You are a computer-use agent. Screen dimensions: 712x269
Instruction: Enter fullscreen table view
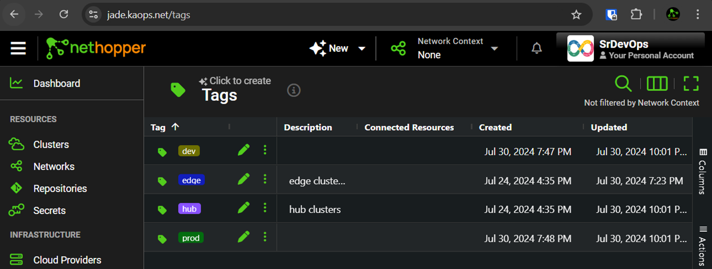point(691,84)
